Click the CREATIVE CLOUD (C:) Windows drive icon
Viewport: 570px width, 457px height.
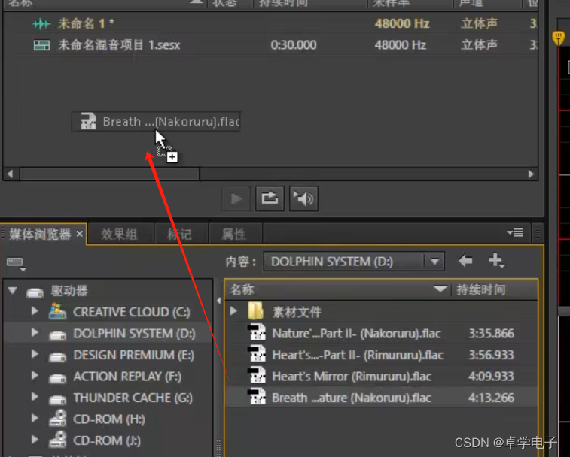57,311
